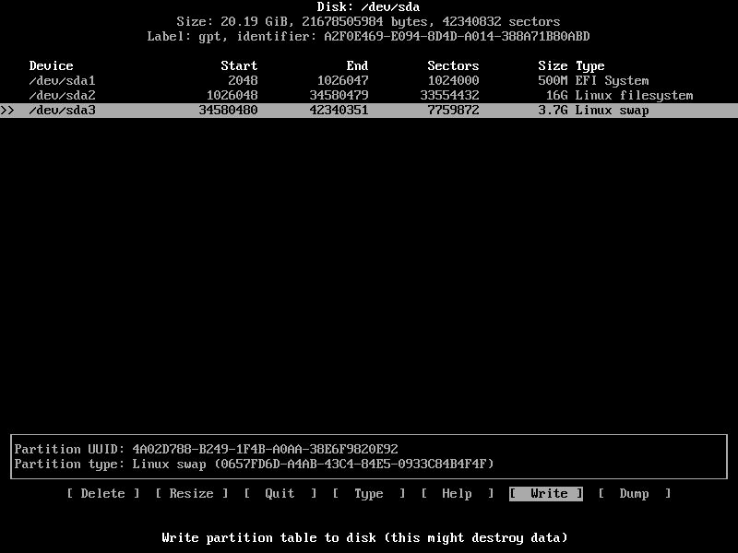Click the Device column header
Image resolution: width=738 pixels, height=553 pixels.
click(51, 65)
